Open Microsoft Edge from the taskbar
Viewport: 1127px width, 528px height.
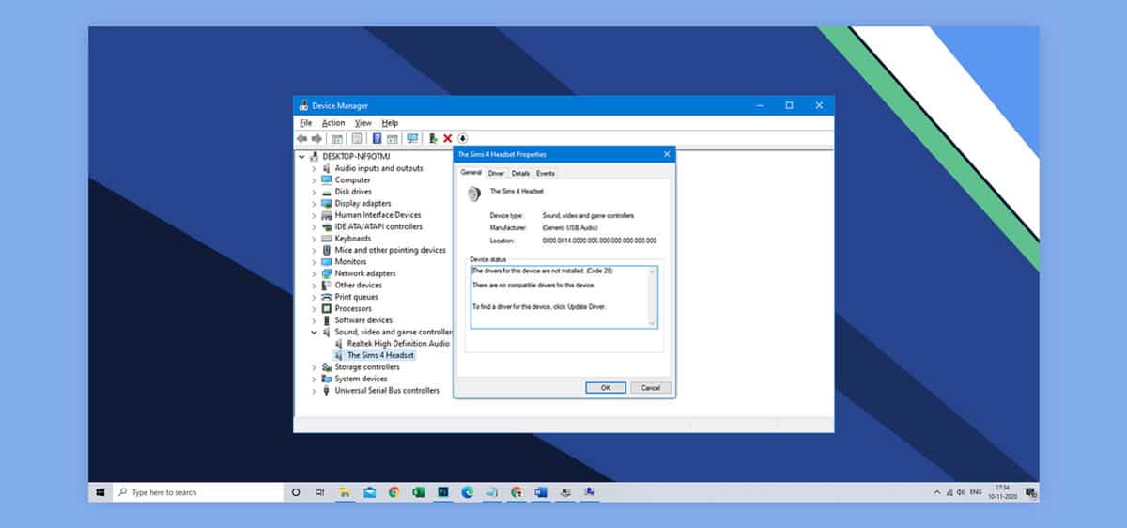467,492
